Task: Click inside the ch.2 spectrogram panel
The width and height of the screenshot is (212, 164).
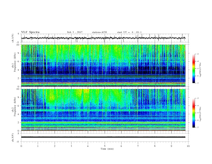Action: click(x=103, y=110)
